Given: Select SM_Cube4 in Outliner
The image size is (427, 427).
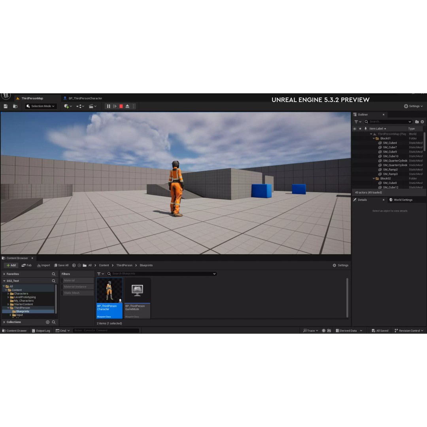Looking at the screenshot, I should (x=390, y=143).
